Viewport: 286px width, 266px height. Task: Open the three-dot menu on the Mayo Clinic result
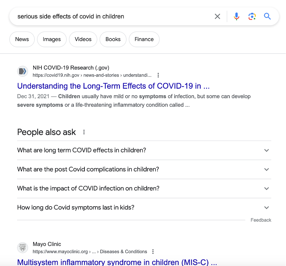[x=153, y=251]
